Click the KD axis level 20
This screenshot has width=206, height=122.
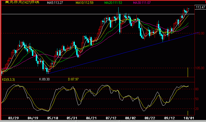click(197, 109)
